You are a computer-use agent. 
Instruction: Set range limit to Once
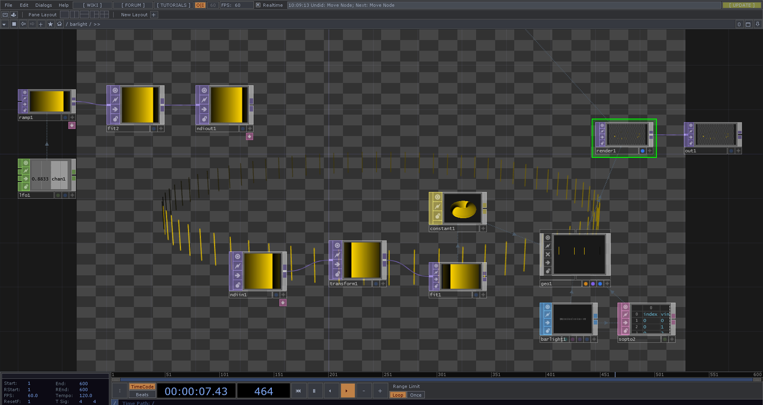pos(416,395)
